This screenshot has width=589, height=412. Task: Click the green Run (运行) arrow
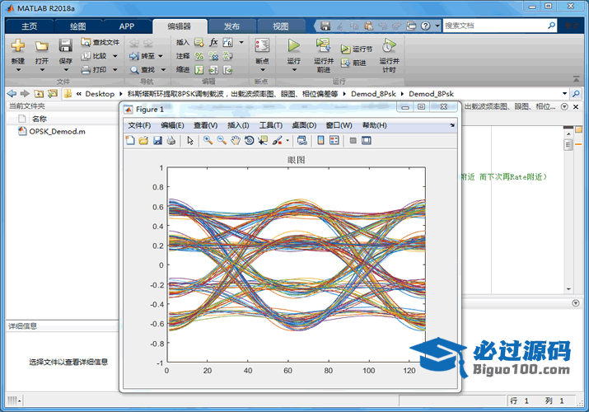pos(294,46)
